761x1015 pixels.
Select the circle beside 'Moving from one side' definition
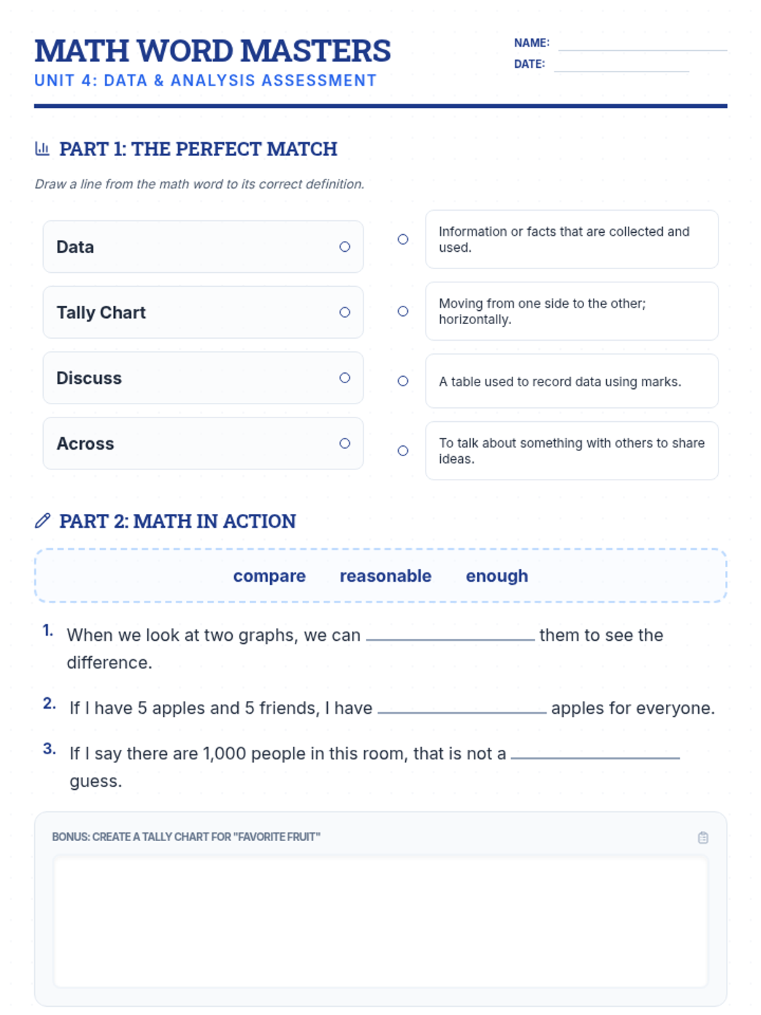pos(403,311)
